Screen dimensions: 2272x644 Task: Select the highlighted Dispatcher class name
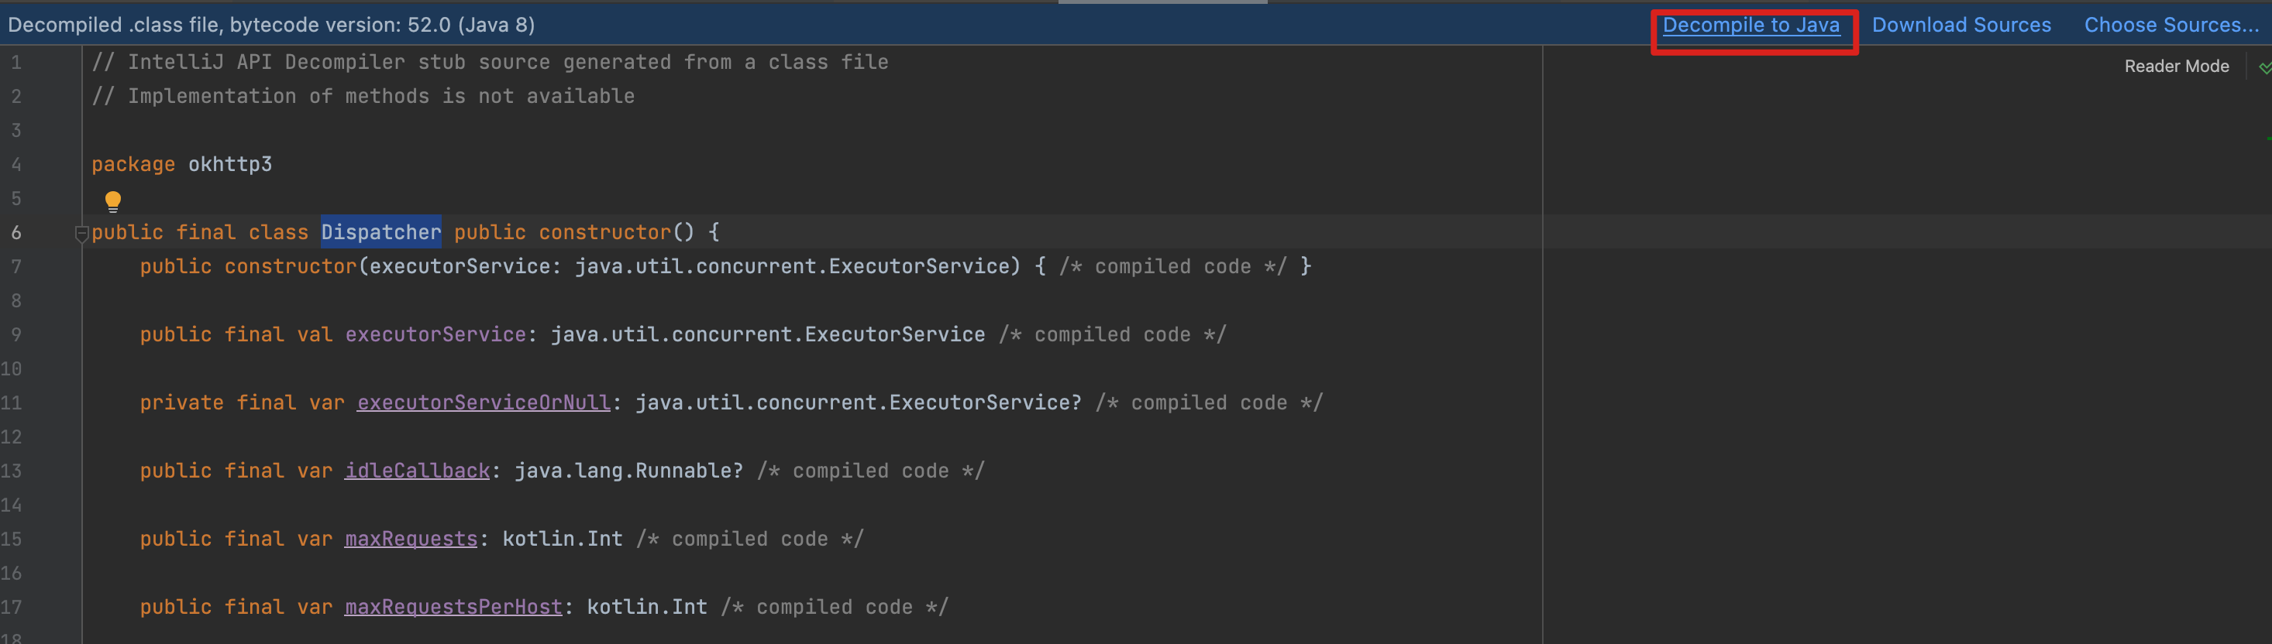(381, 231)
